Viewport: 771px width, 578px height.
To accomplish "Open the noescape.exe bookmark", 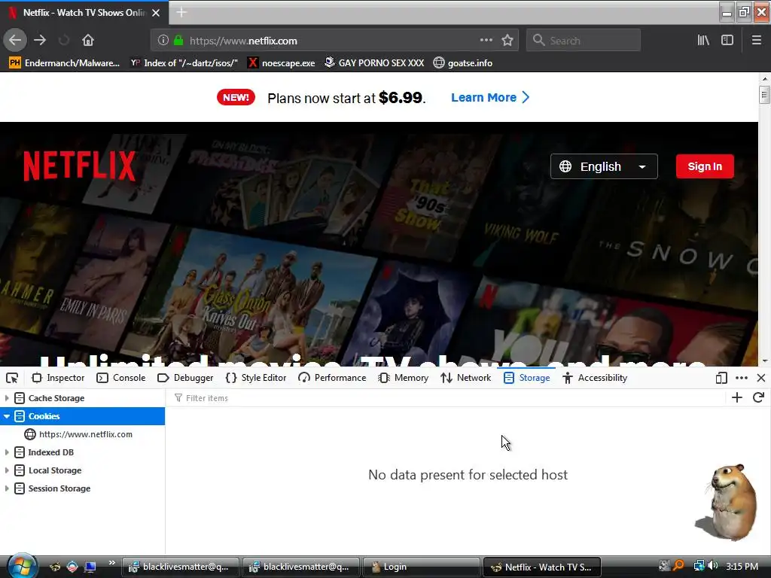I will pyautogui.click(x=282, y=63).
